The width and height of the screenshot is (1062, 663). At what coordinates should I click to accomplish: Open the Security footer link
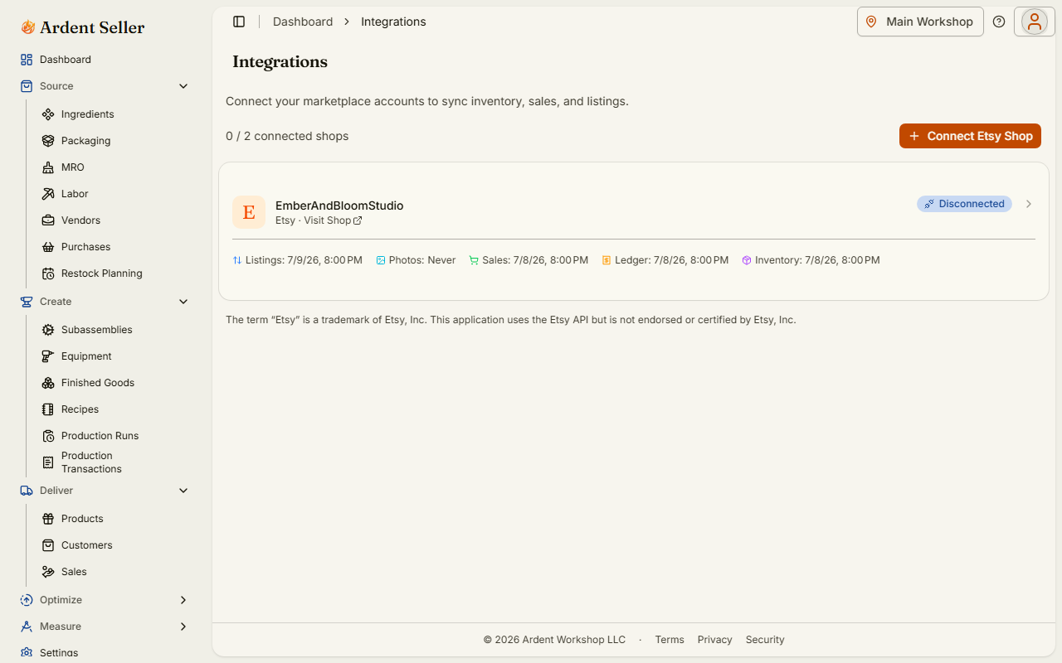765,640
